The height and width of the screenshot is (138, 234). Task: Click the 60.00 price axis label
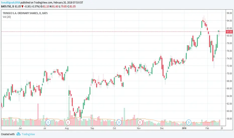(x=229, y=111)
